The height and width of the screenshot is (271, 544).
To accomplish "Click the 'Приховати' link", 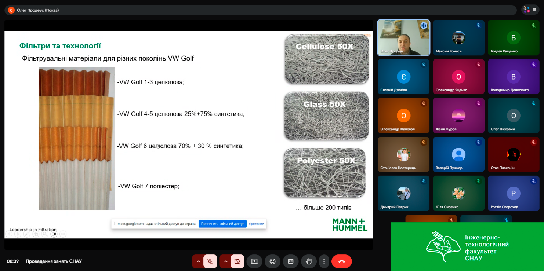I will [256, 224].
